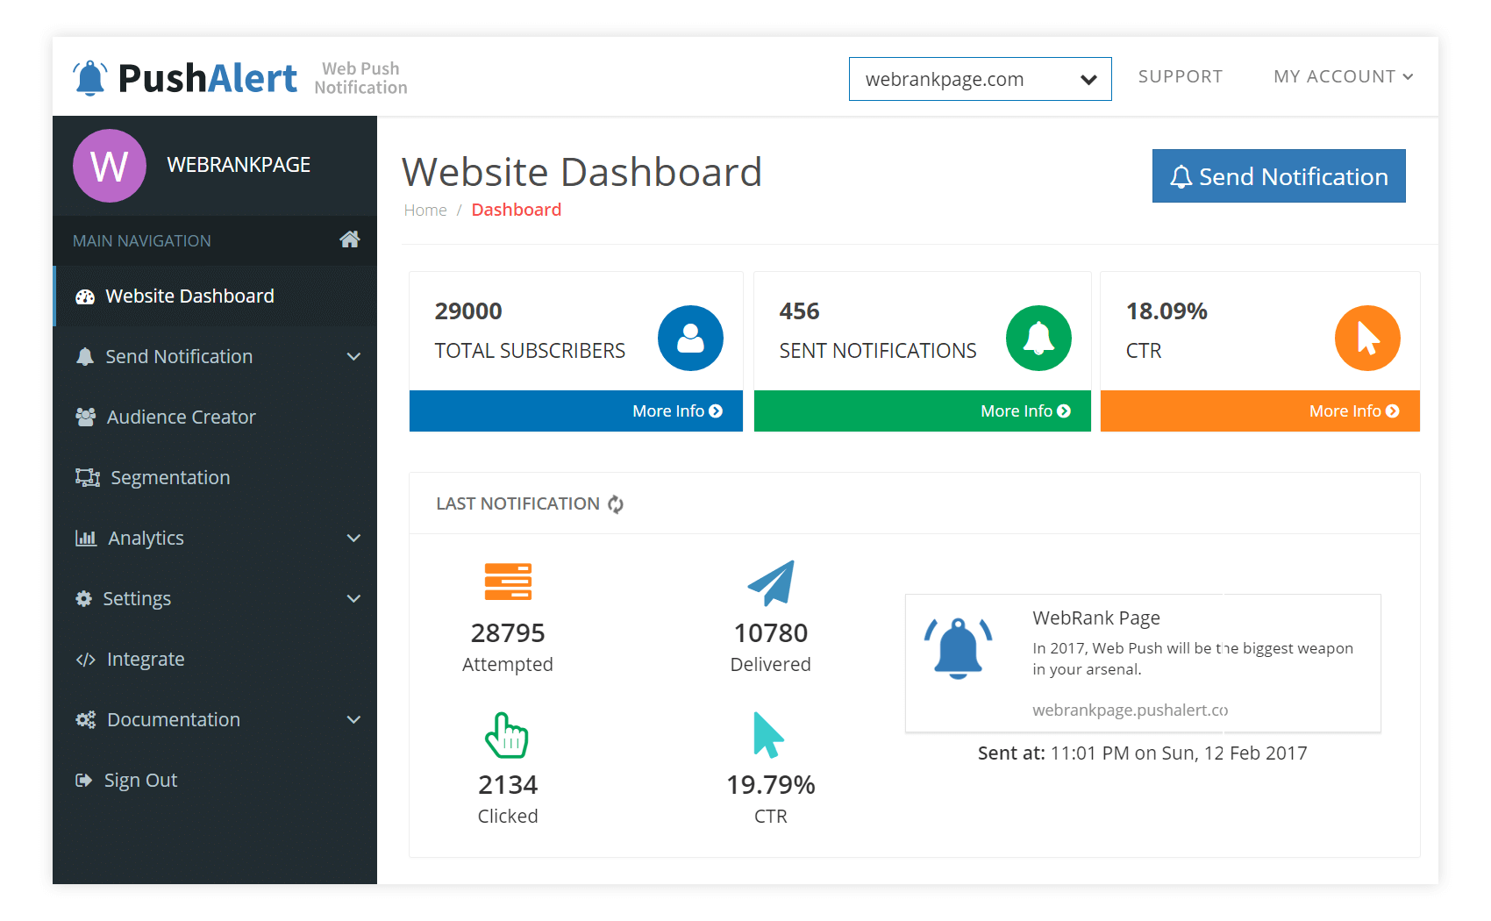Click More Info on Total Subscribers
1491x921 pixels.
coord(675,411)
